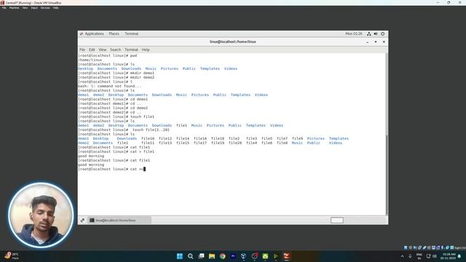Viewport: 466px width, 262px height.
Task: Open network and volume quick settings
Action: tap(432, 256)
